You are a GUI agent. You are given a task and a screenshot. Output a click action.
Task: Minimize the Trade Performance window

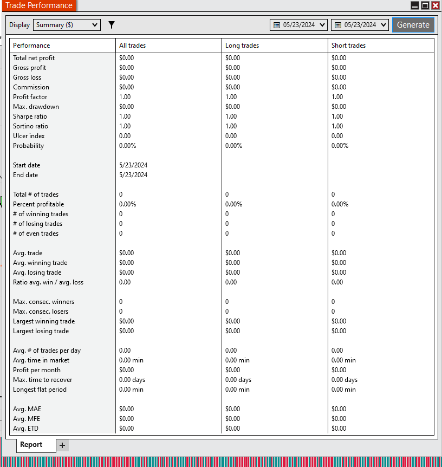point(414,5)
